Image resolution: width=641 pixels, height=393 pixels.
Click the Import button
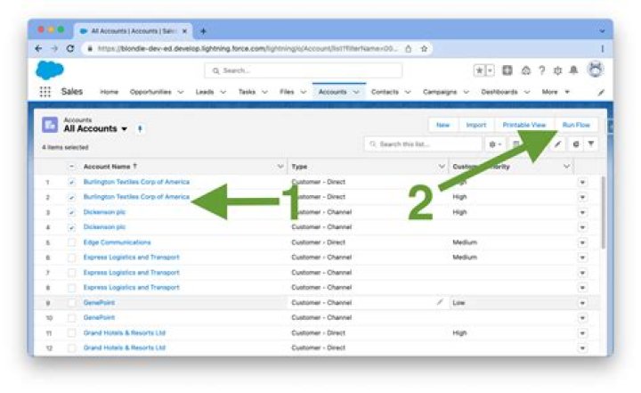476,125
